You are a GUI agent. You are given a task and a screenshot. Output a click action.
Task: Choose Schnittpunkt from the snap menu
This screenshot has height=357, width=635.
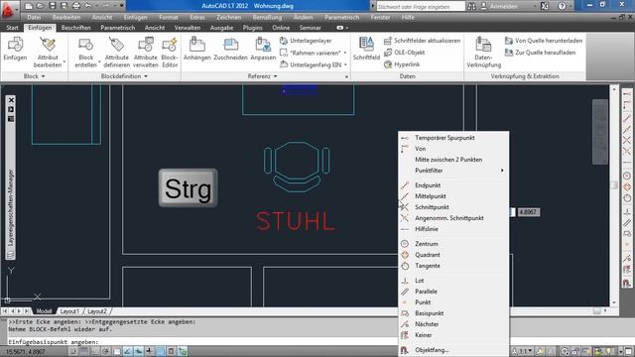[x=453, y=207]
